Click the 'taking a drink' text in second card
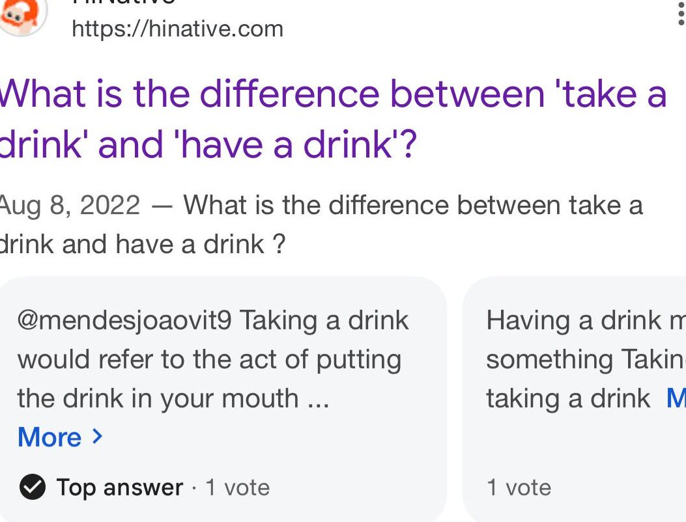The image size is (686, 522). [568, 398]
